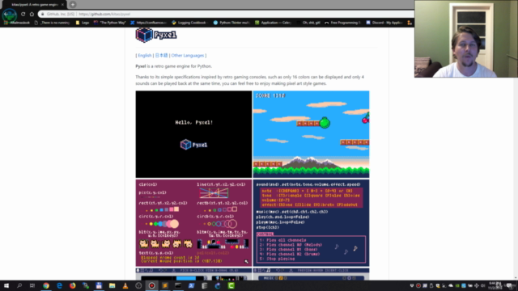Click the NVIDIA tray icon

click(x=457, y=285)
